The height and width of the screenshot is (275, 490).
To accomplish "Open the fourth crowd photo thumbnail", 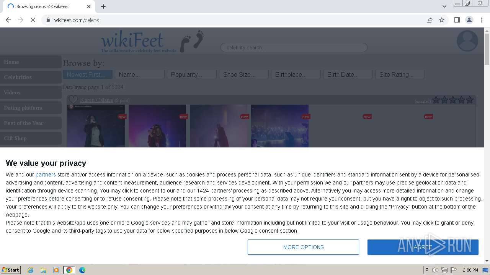I will 280,126.
